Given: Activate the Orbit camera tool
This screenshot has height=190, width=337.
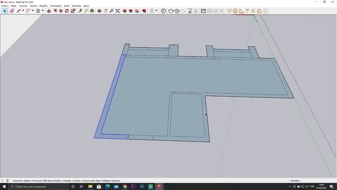Looking at the screenshot, I should point(100,11).
